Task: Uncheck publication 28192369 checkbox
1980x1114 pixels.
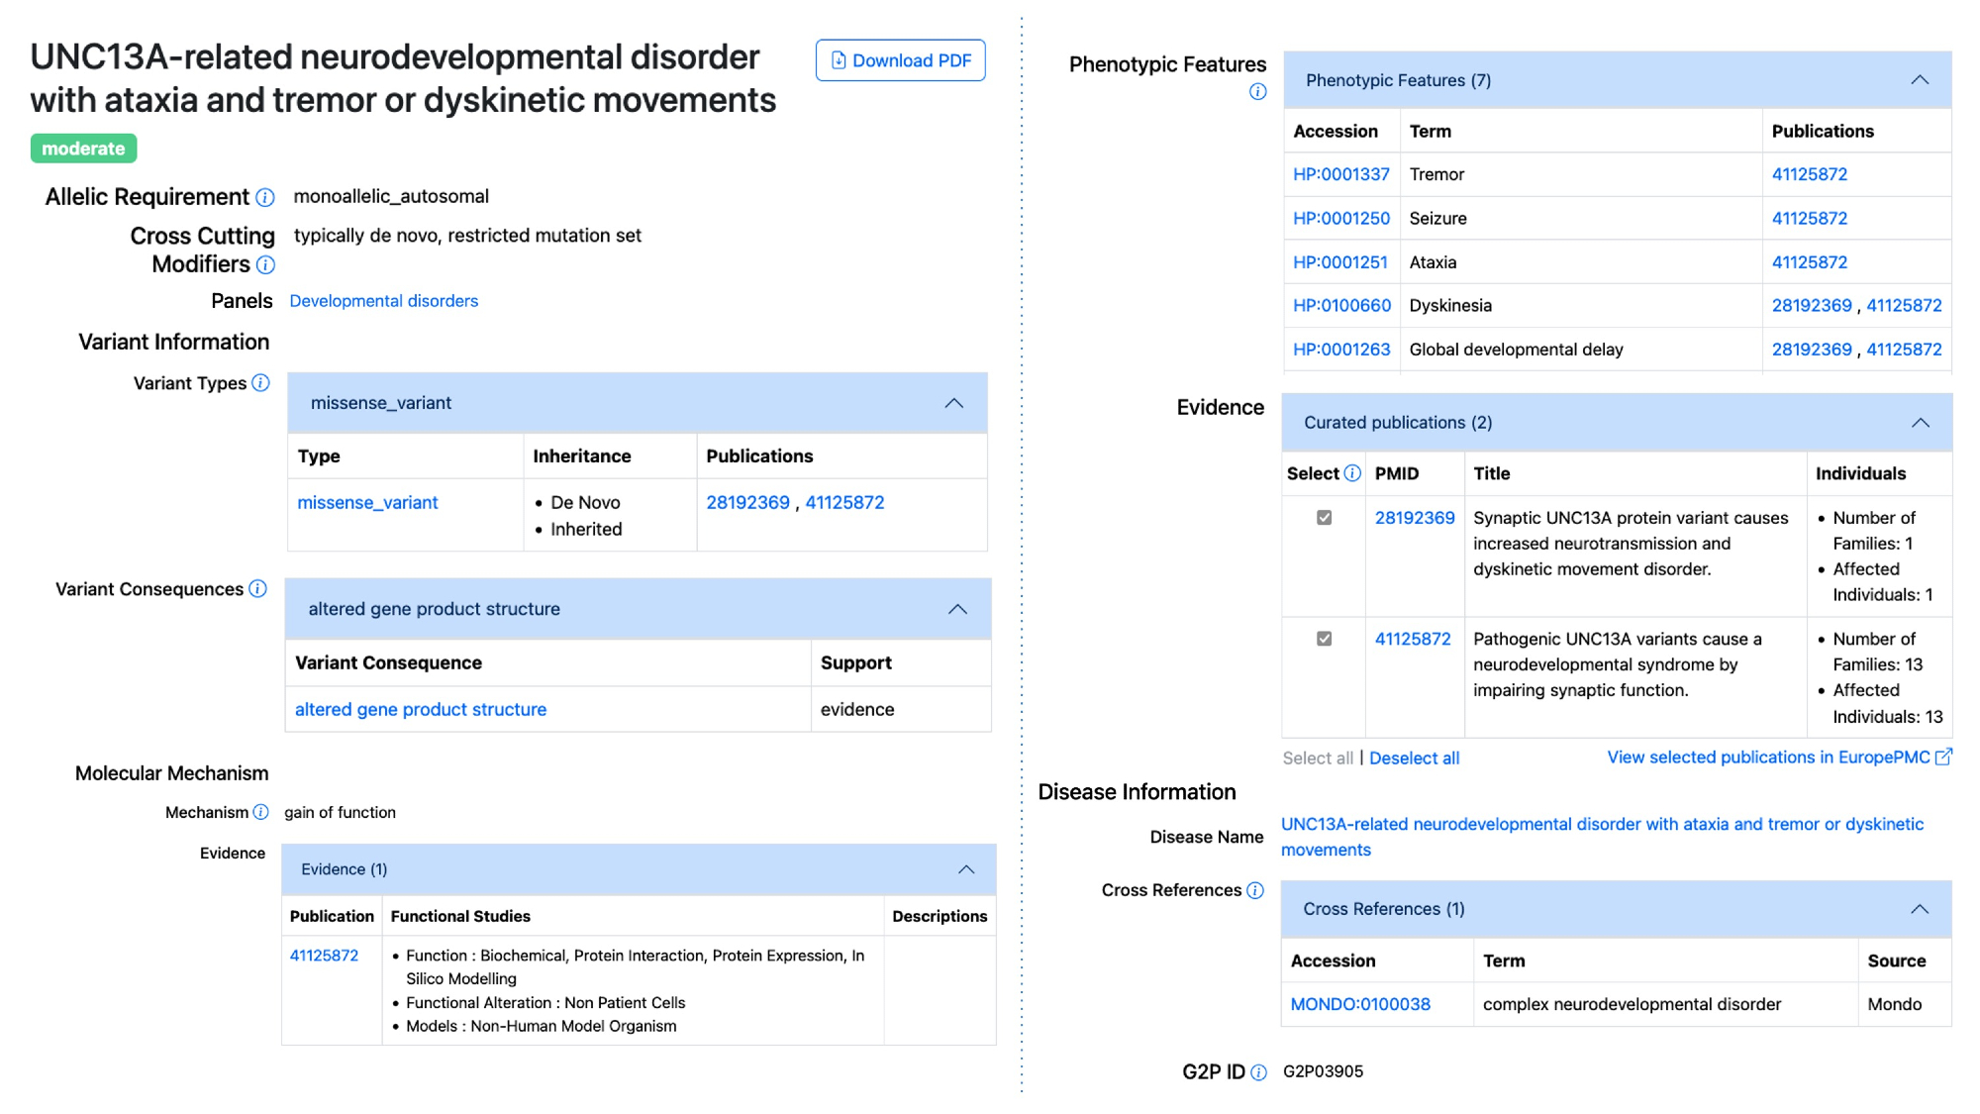Action: 1324,518
